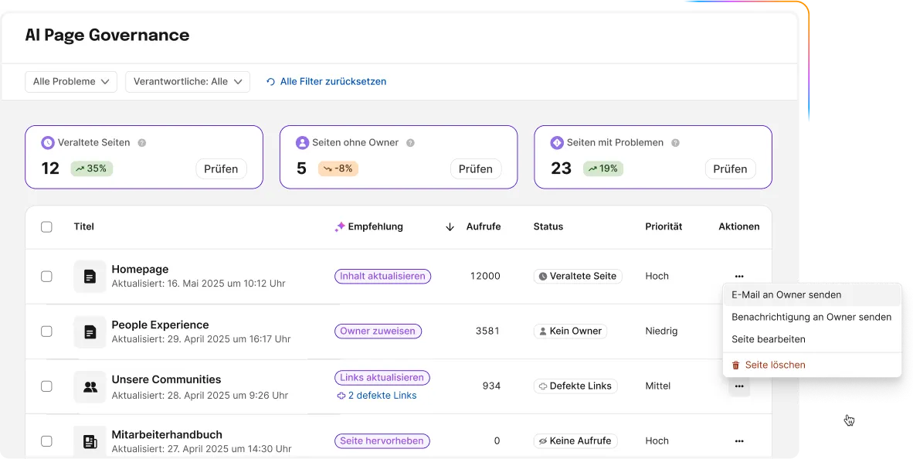913x459 pixels.
Task: Click the person icon on Seiten ohne Owner card
Action: tap(302, 142)
